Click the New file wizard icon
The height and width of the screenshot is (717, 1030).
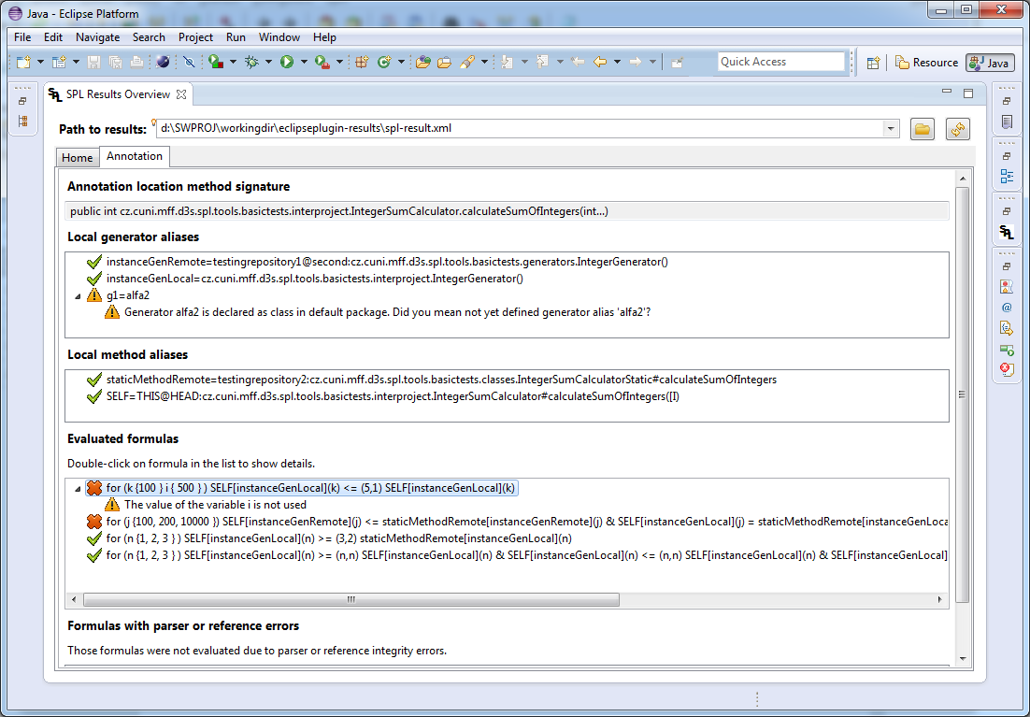point(24,62)
